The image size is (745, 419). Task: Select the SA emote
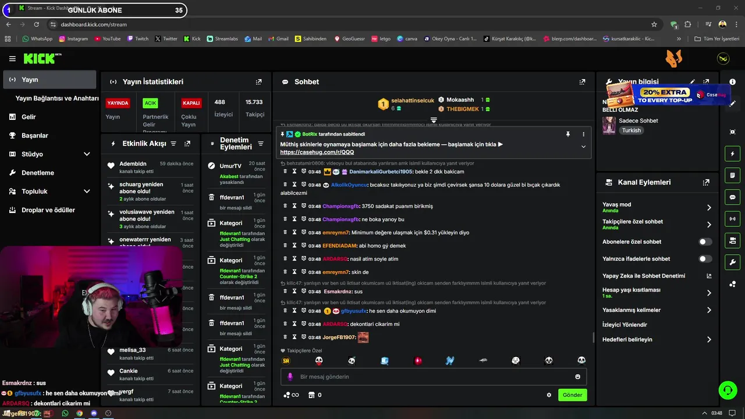pos(286,361)
